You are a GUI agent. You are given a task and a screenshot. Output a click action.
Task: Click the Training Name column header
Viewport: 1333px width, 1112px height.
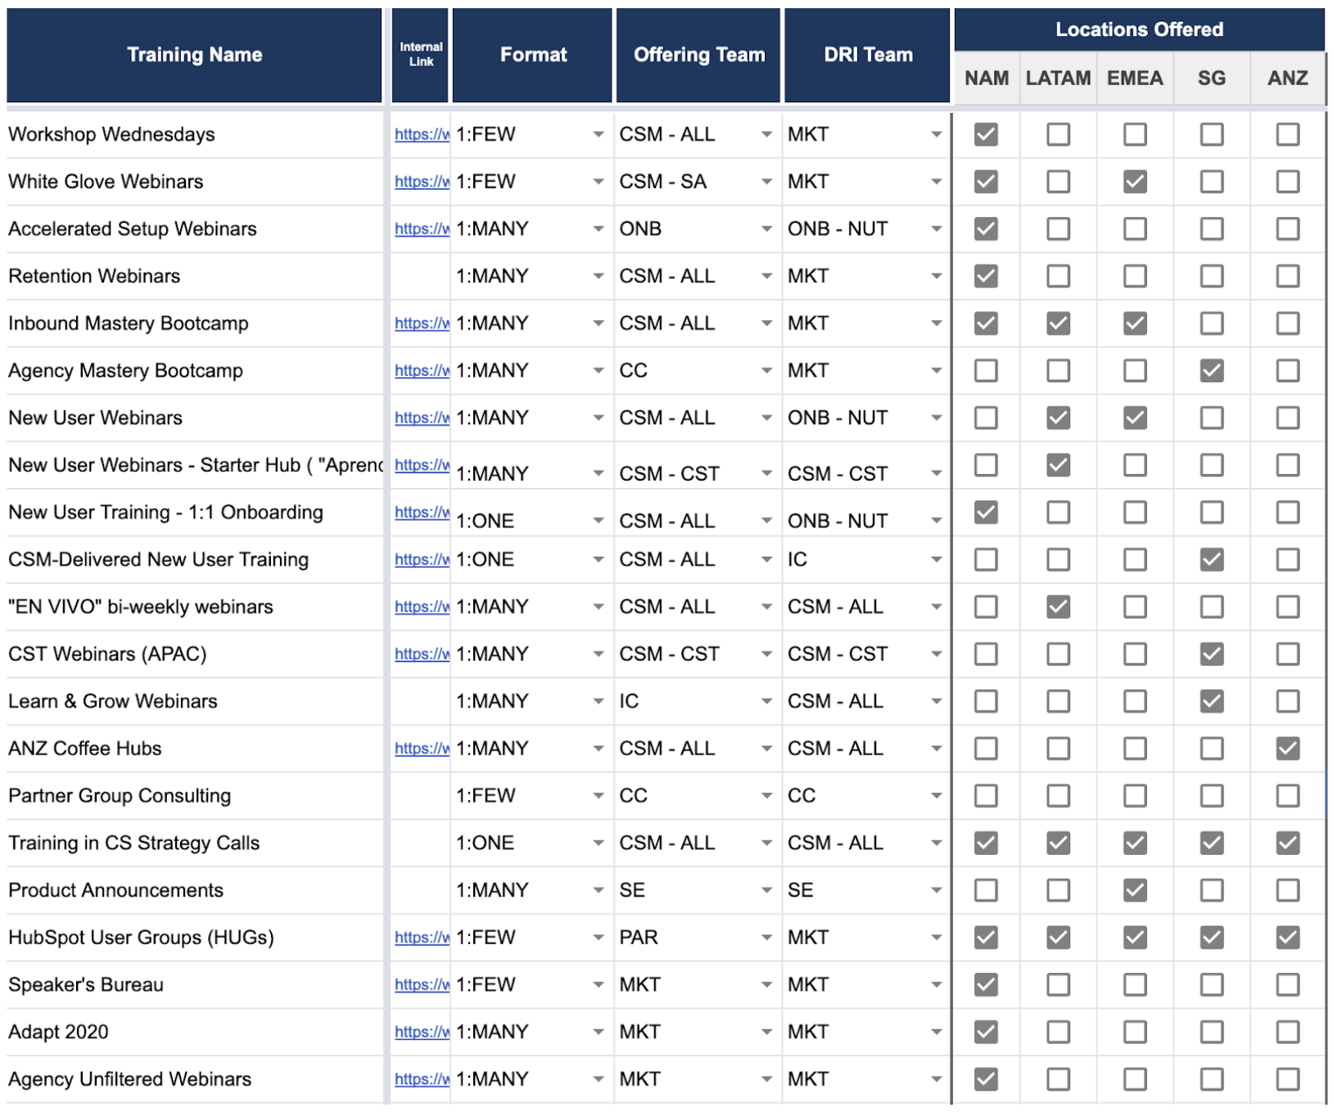pos(194,55)
